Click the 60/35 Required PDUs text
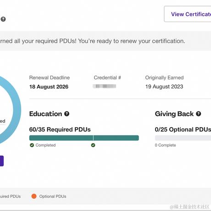Viewport: 211px width, 211px height. (60, 129)
